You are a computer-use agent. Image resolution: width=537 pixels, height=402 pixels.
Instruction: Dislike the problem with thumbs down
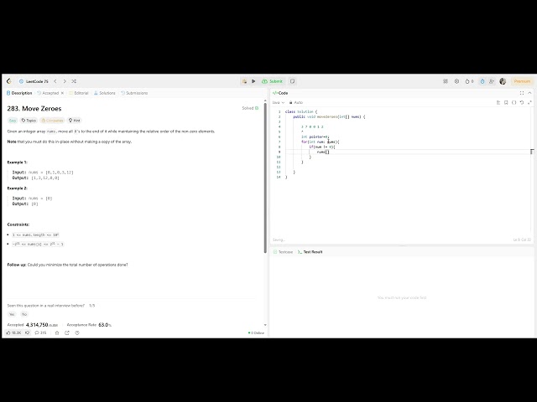(27, 332)
